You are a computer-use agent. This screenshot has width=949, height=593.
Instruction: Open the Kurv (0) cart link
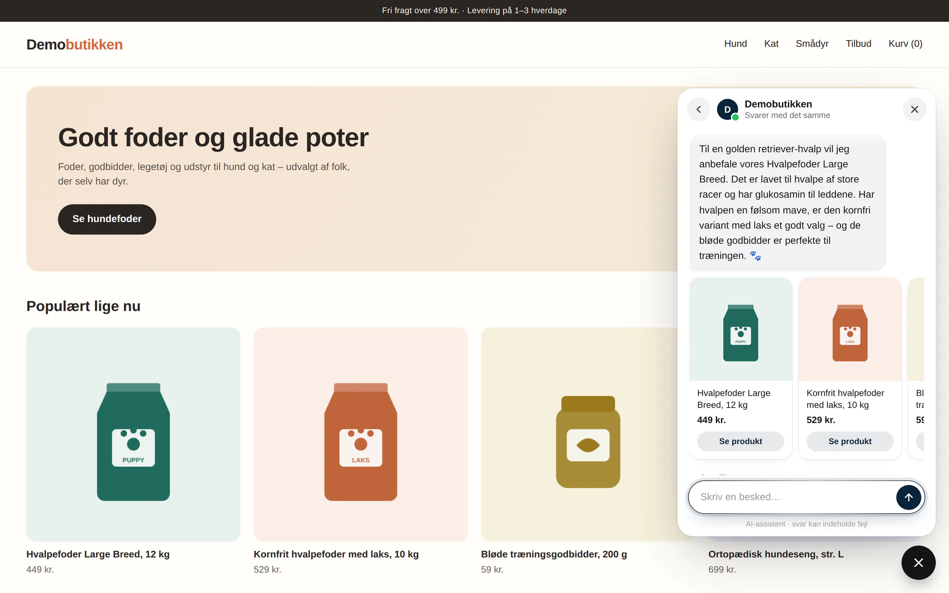point(905,44)
